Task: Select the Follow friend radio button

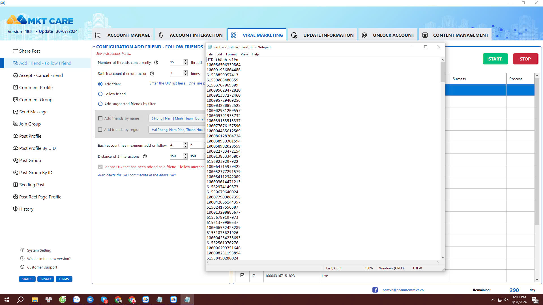Action: click(100, 94)
